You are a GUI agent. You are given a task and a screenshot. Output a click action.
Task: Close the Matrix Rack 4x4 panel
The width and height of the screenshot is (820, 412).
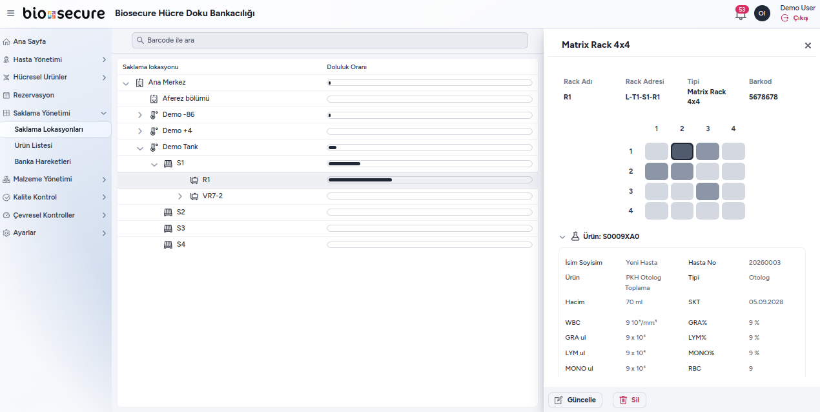pyautogui.click(x=808, y=45)
